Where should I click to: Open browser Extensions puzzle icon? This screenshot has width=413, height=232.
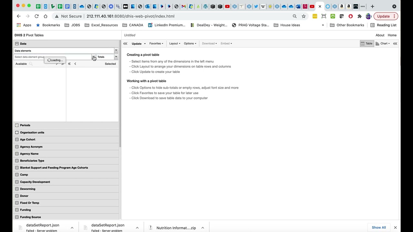pyautogui.click(x=359, y=16)
